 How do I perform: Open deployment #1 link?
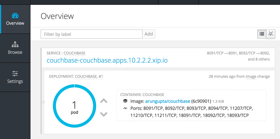101,76
